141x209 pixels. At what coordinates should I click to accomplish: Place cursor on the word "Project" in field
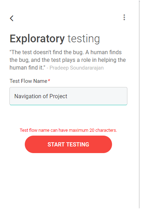58,96
